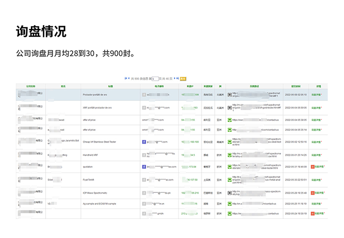Click gray social icon in 'Probador portátil de oro' row
Screen dimensions: 344x238
(x=144, y=94)
